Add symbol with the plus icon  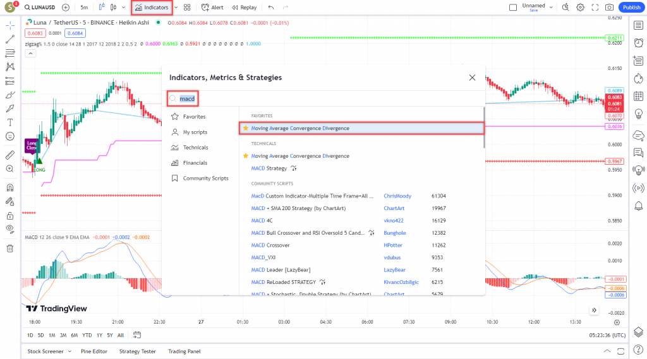click(x=66, y=8)
